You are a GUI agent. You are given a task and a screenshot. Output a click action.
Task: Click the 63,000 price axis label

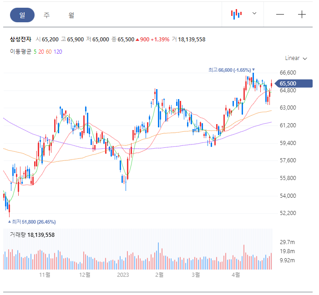tap(288, 108)
